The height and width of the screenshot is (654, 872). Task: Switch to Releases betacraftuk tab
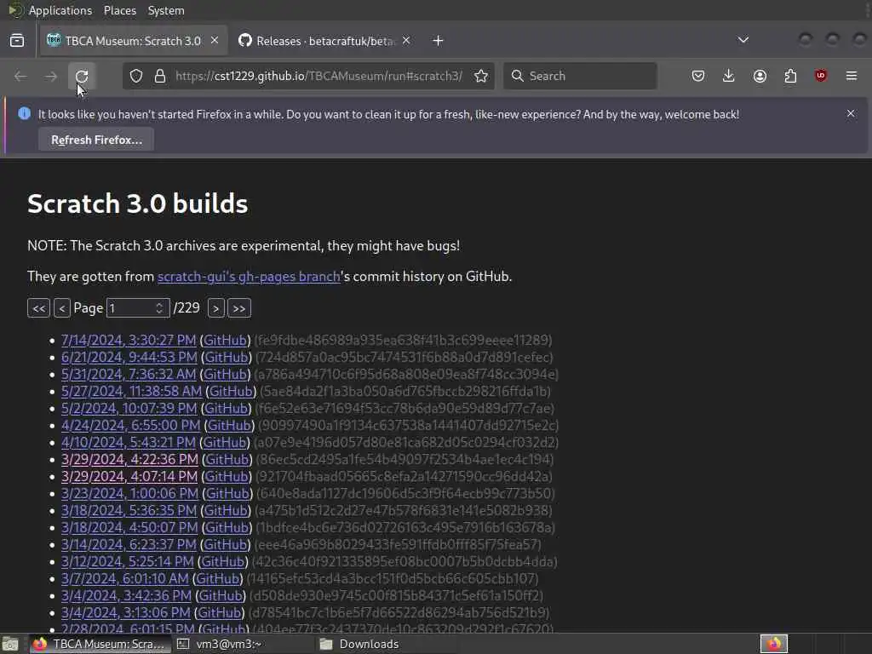325,41
